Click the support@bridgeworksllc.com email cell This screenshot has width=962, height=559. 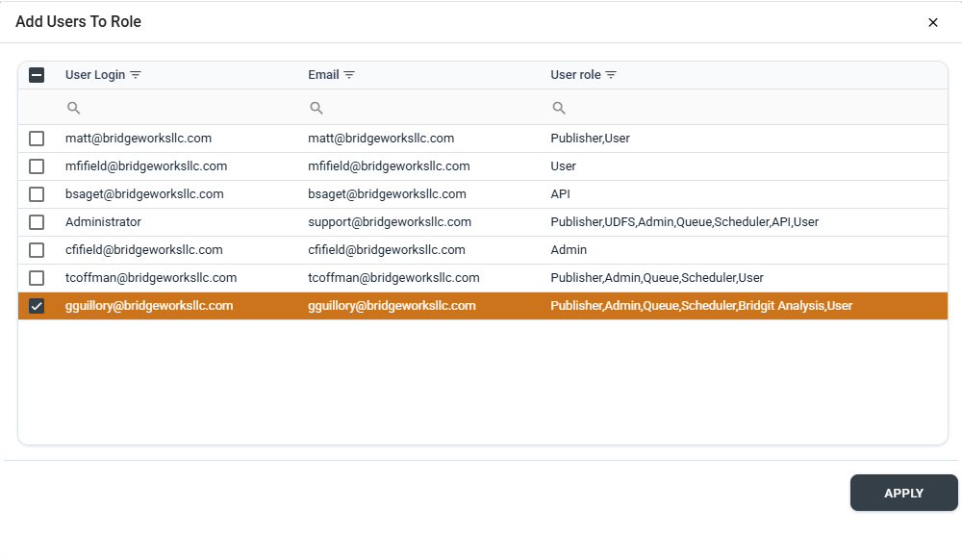[390, 222]
